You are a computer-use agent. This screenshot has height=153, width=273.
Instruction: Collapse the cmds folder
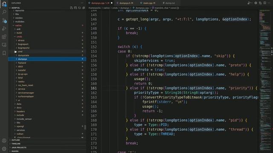47,37
